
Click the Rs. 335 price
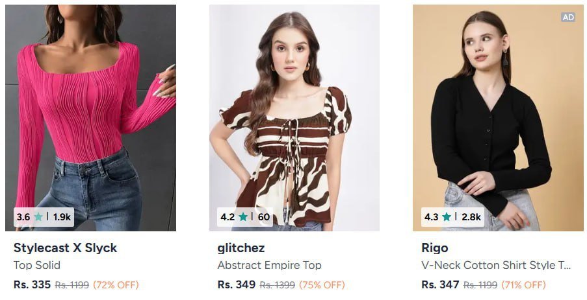[32, 284]
